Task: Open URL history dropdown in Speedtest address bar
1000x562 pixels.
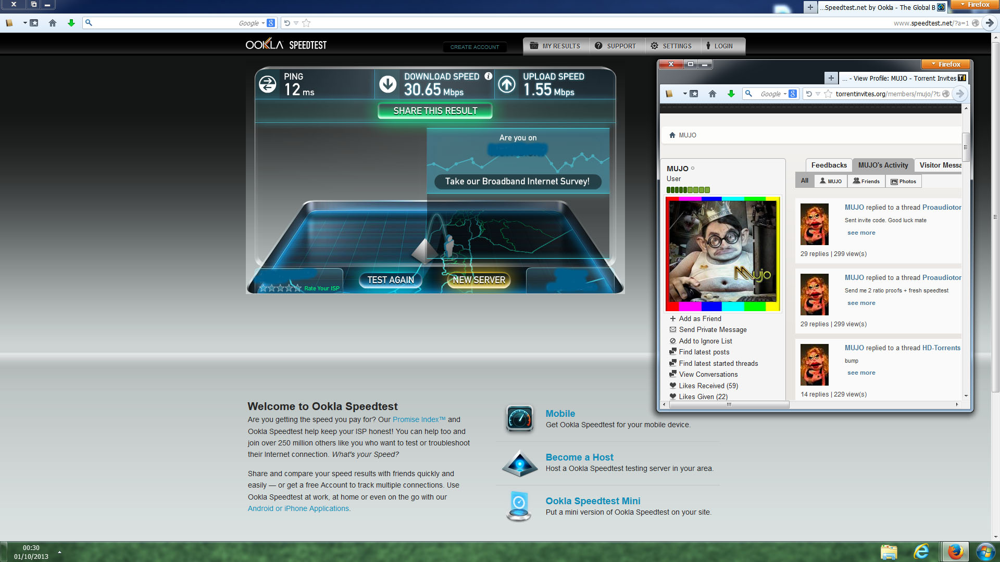Action: click(x=296, y=23)
